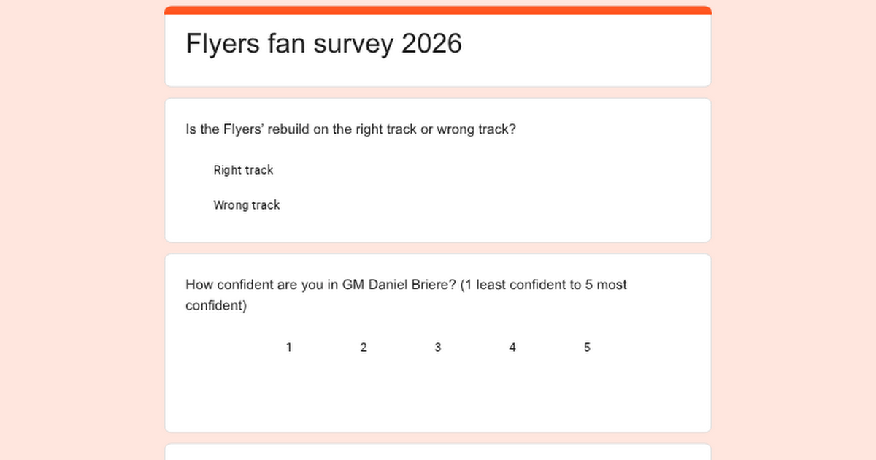Viewport: 876px width, 460px height.
Task: Rate confidence in Briere as 1
Action: pos(289,348)
